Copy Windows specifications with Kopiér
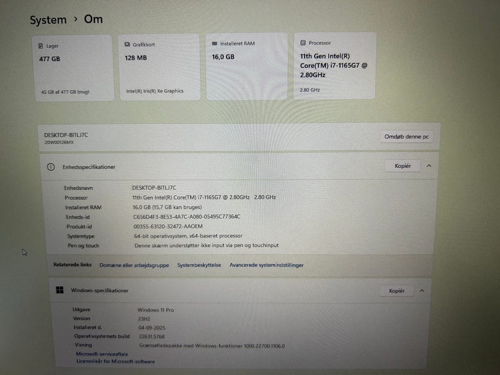 [x=396, y=291]
